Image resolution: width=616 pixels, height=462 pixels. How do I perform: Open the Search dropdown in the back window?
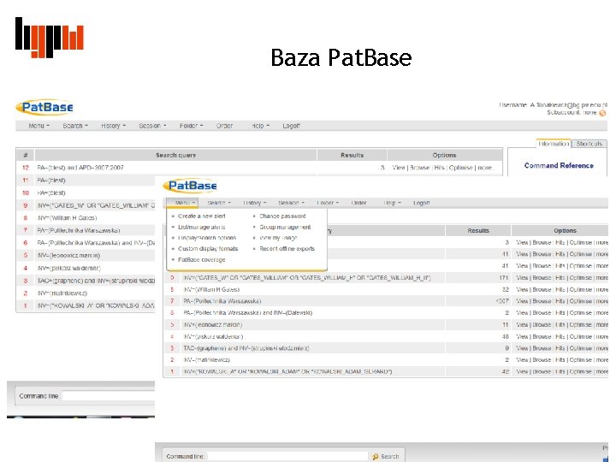[75, 126]
